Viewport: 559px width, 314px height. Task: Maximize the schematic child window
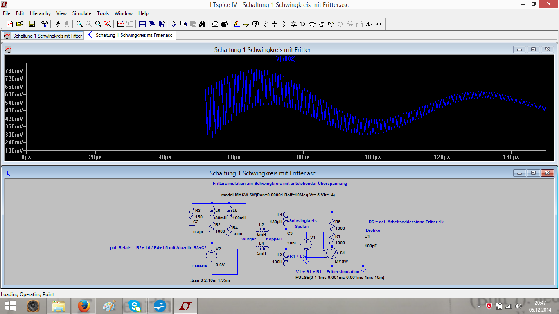533,173
